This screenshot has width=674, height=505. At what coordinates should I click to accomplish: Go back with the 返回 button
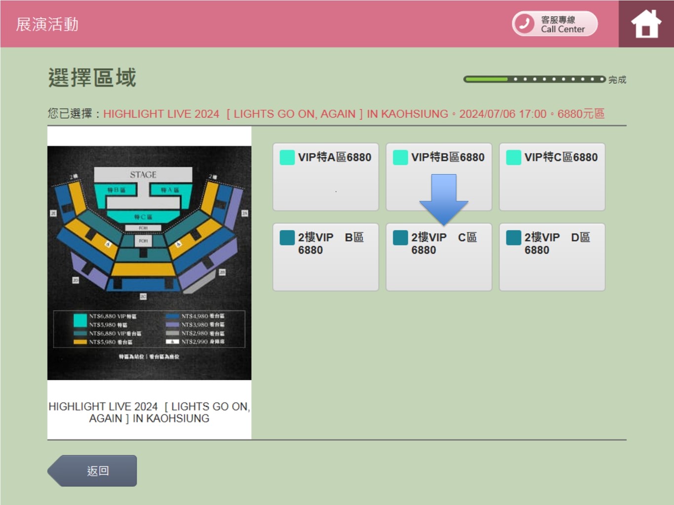pyautogui.click(x=92, y=471)
